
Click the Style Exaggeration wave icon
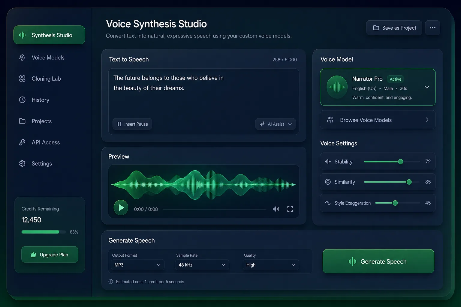328,203
